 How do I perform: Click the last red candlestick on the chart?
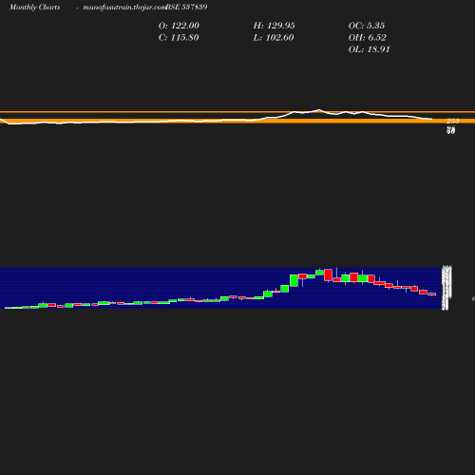tap(432, 294)
